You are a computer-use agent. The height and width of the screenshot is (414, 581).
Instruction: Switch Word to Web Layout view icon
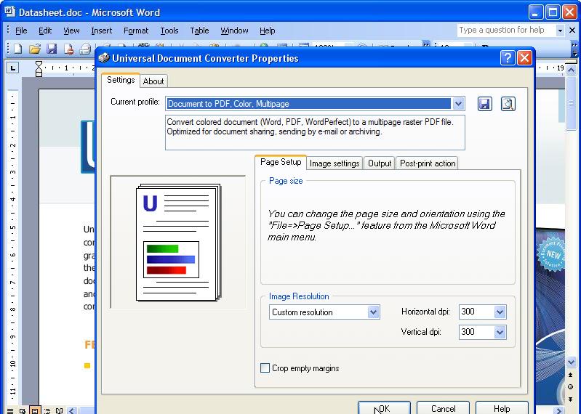(x=23, y=410)
